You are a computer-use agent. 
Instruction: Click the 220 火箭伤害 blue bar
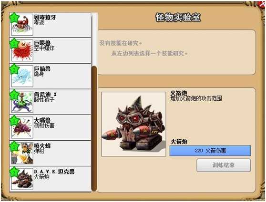210,151
